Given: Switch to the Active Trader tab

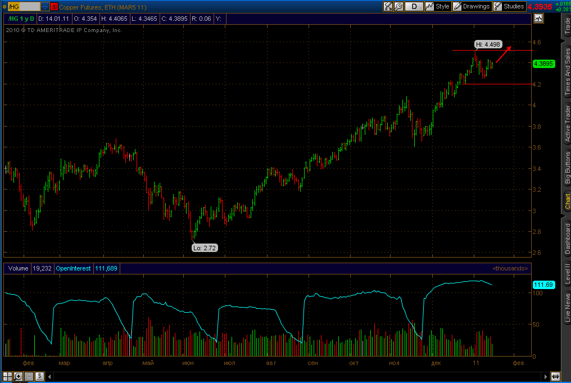Looking at the screenshot, I should pos(567,123).
